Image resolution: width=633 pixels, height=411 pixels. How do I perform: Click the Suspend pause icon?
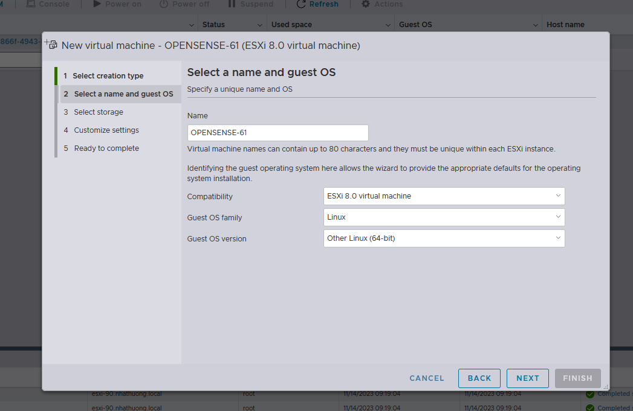pyautogui.click(x=232, y=4)
